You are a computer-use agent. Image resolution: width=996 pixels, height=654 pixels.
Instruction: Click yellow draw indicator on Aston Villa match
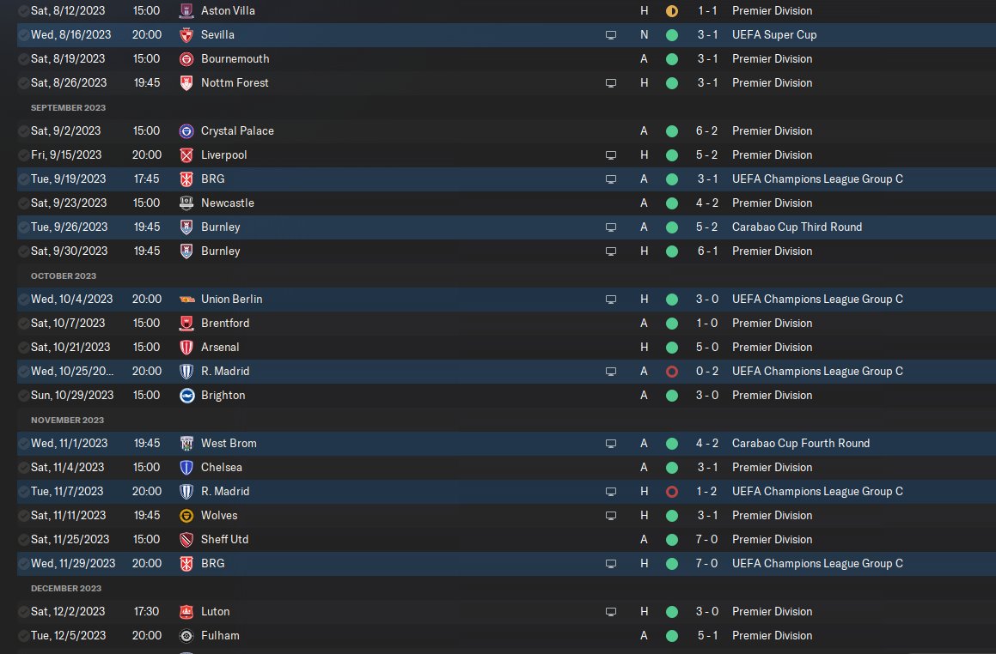[671, 11]
